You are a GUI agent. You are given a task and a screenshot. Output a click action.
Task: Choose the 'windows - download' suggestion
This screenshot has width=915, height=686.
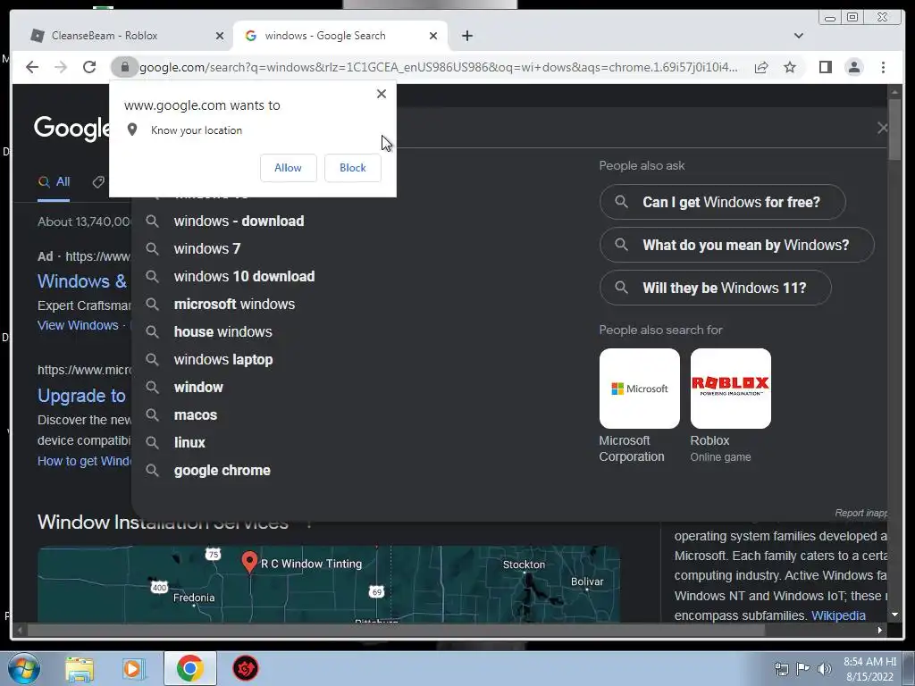click(x=239, y=222)
